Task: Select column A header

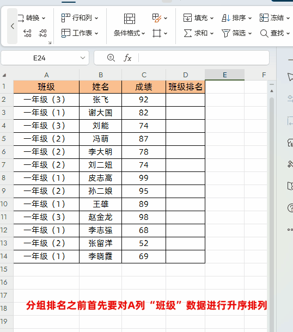Action: 46,75
